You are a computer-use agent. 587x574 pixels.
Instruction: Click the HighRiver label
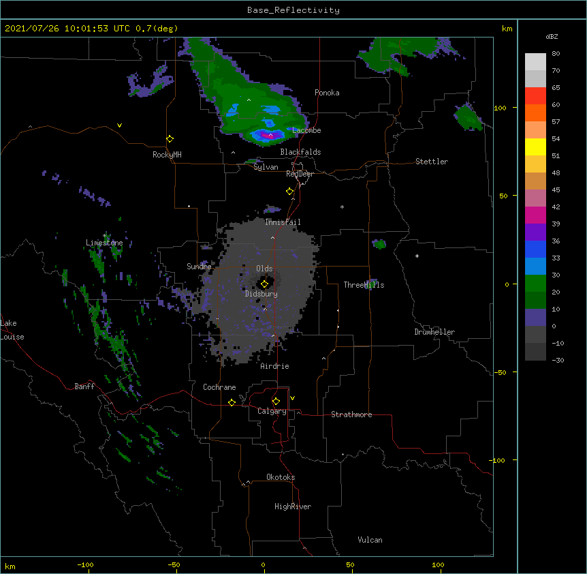click(293, 507)
